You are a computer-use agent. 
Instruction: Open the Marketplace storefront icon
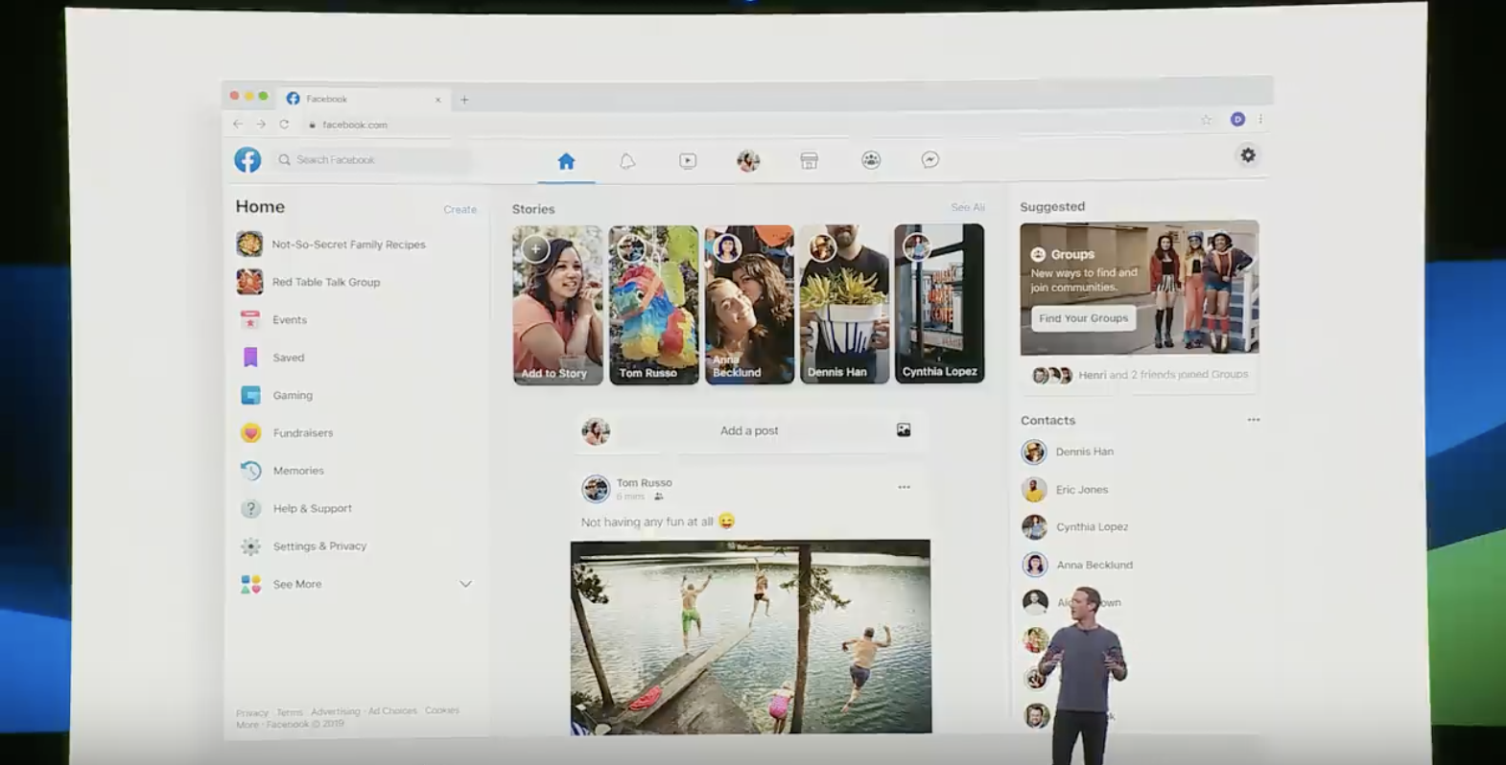tap(810, 161)
